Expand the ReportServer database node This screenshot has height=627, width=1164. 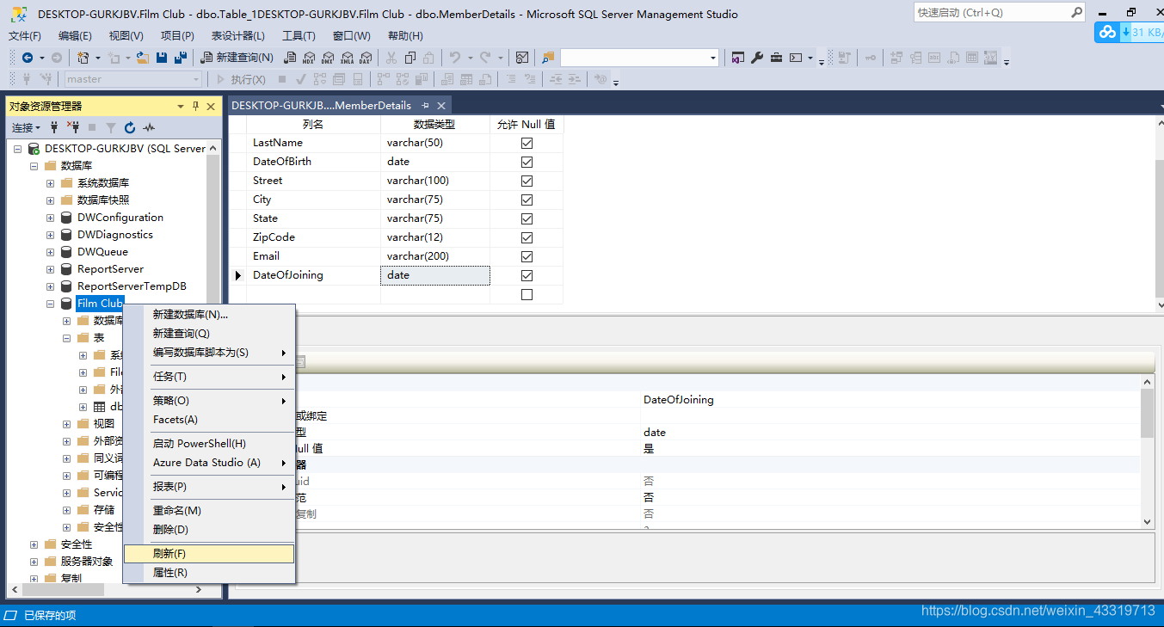click(x=50, y=269)
